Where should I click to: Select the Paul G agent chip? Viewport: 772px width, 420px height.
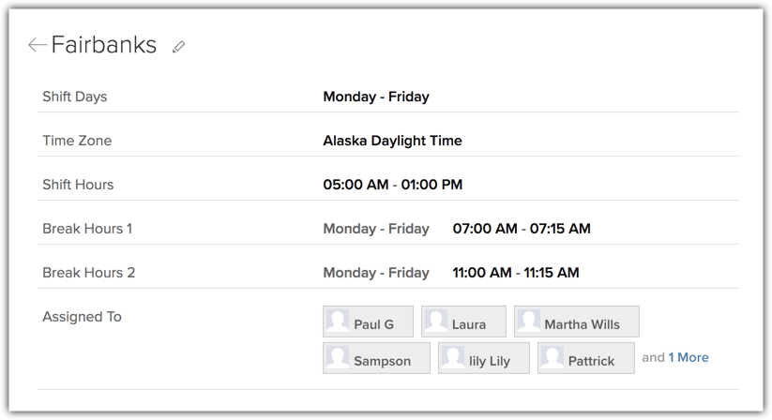tap(373, 324)
